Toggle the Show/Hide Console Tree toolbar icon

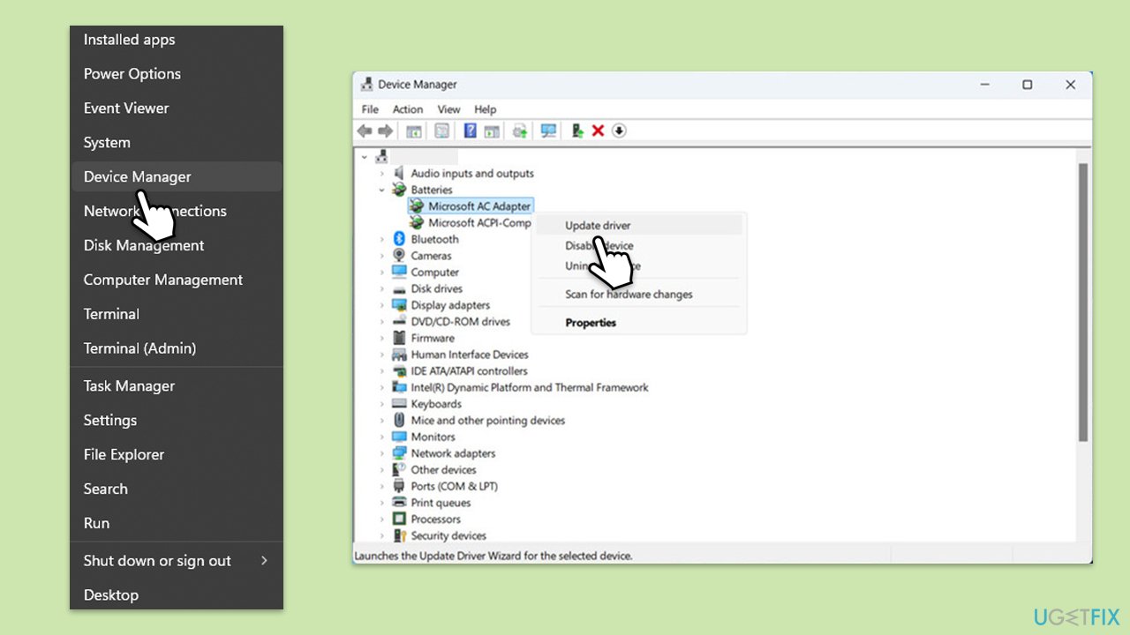(414, 131)
